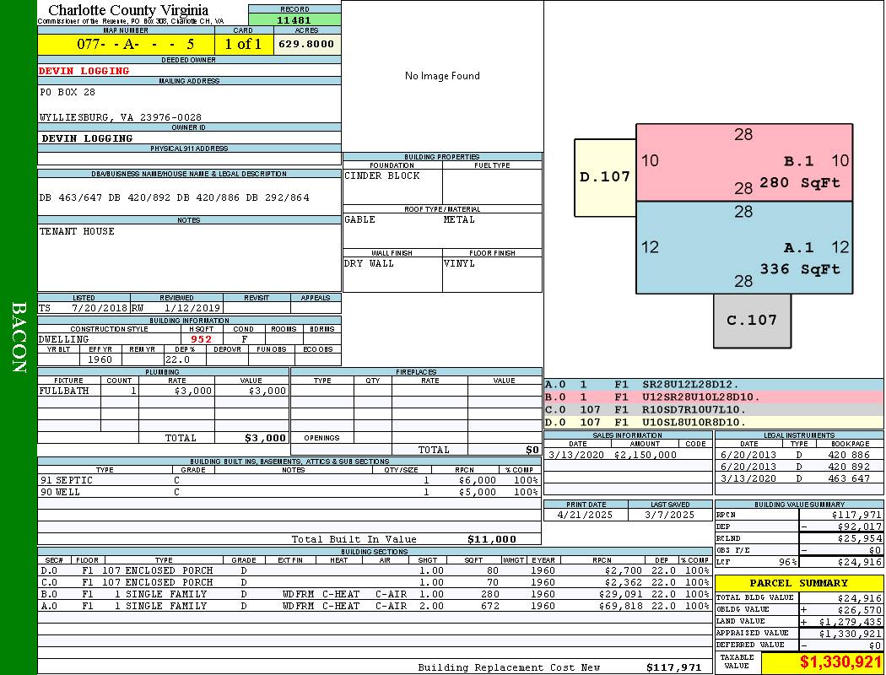The height and width of the screenshot is (675, 886).
Task: Click RPCN value $117,971 in value summary
Action: pyautogui.click(x=856, y=516)
